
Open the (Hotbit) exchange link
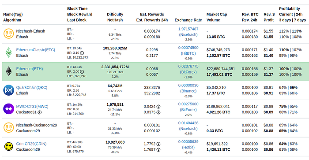point(188,147)
